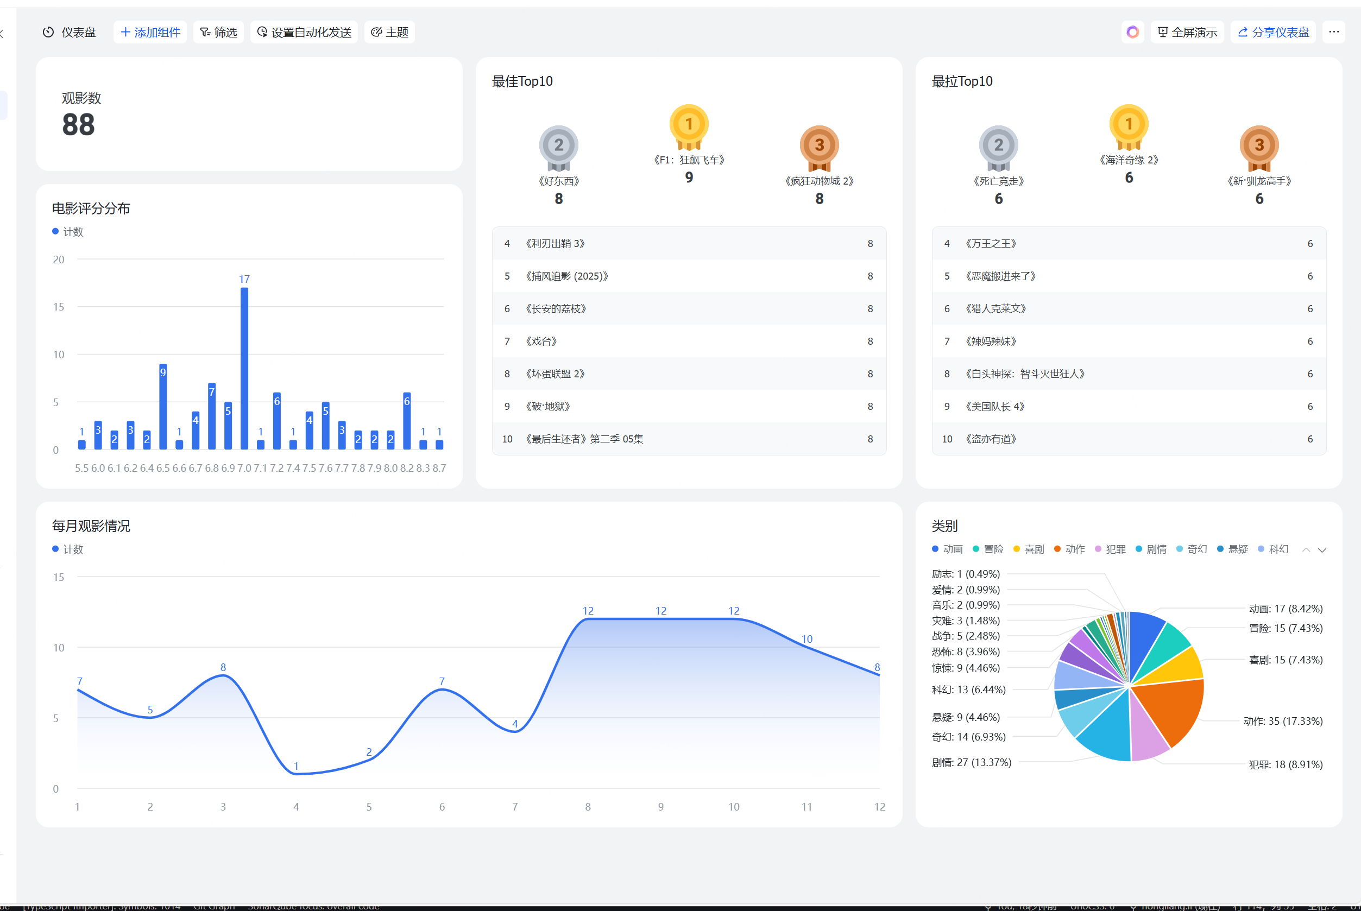1361x911 pixels.
Task: Open the three-dots more options menu
Action: tap(1334, 32)
